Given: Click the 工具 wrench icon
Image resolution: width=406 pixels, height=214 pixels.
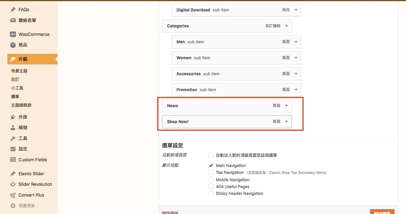Looking at the screenshot, I should click(13, 138).
